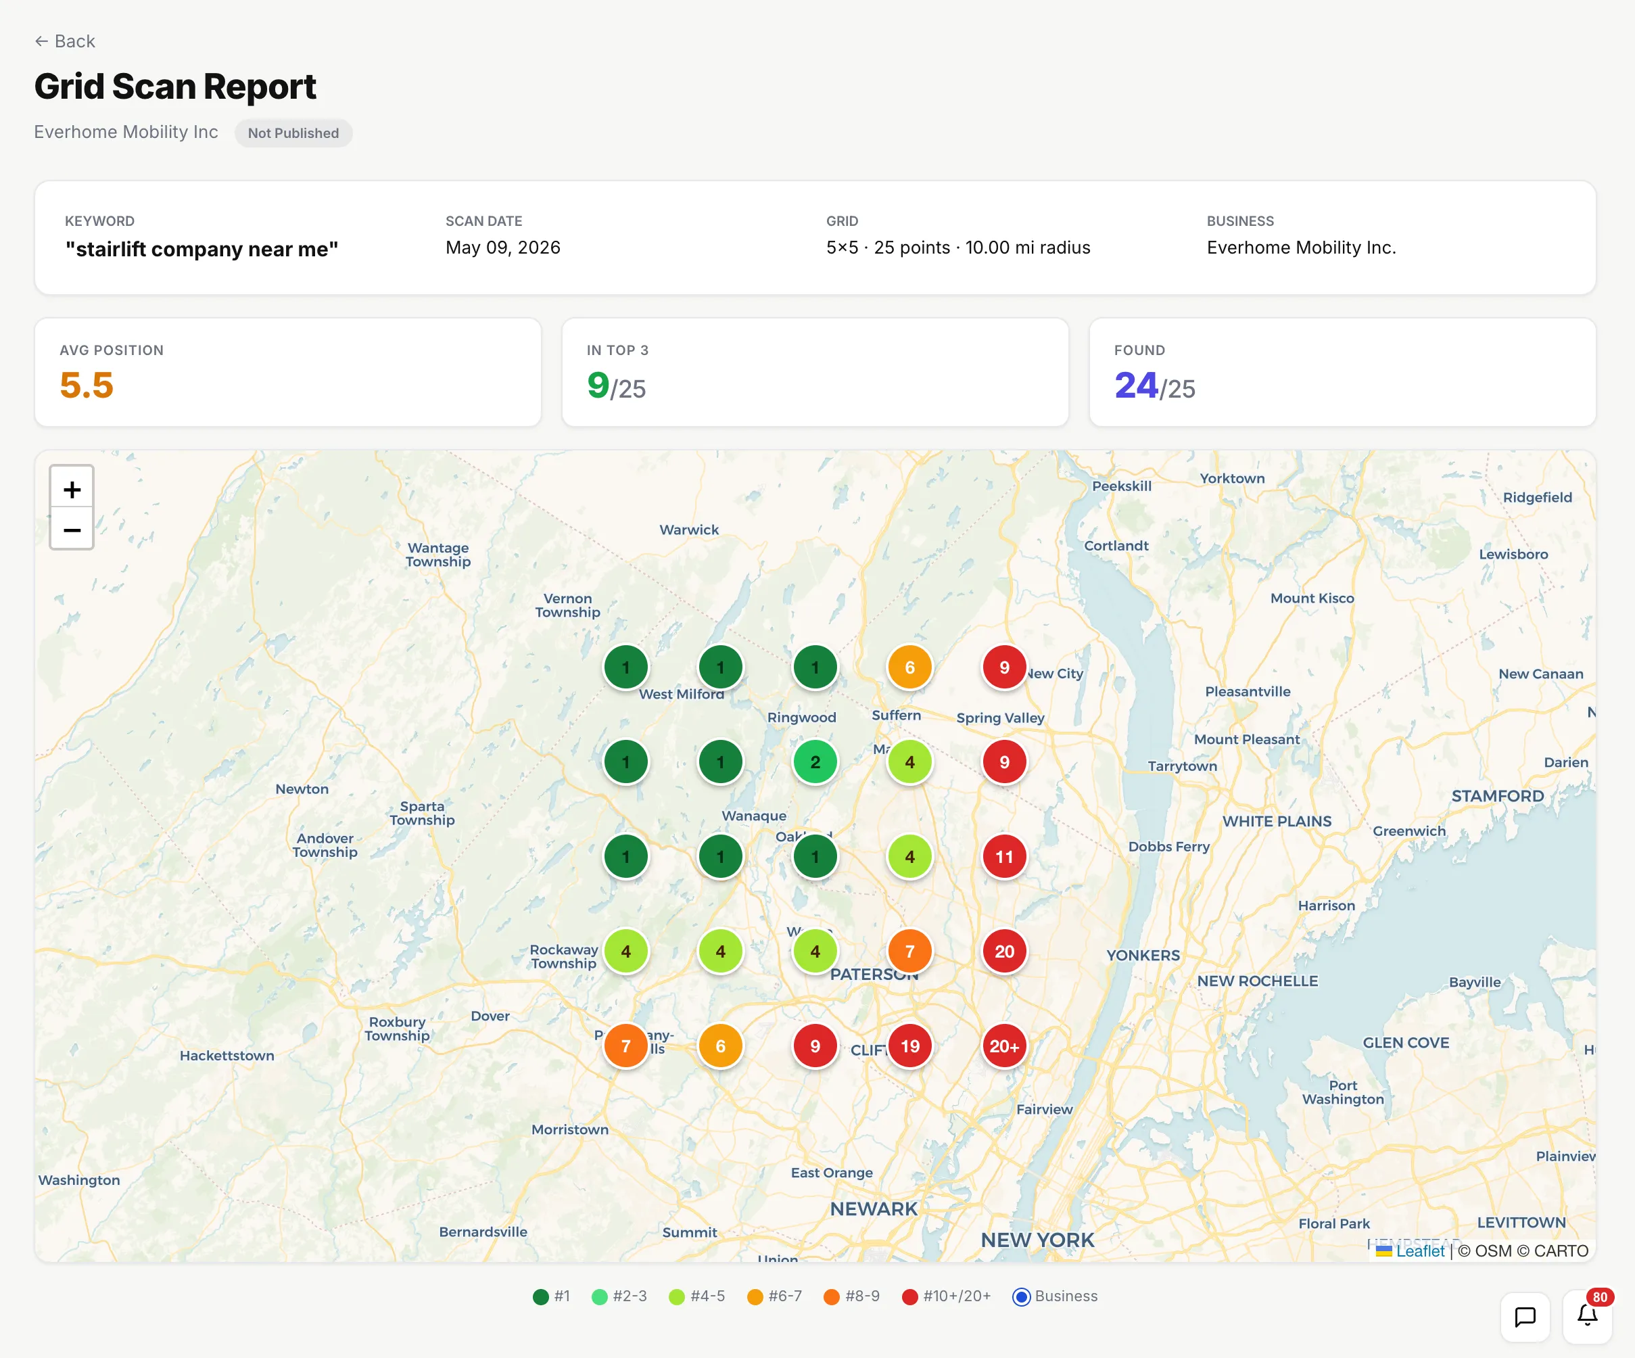Select rank 9 marker left of the 19 marker

click(815, 1046)
